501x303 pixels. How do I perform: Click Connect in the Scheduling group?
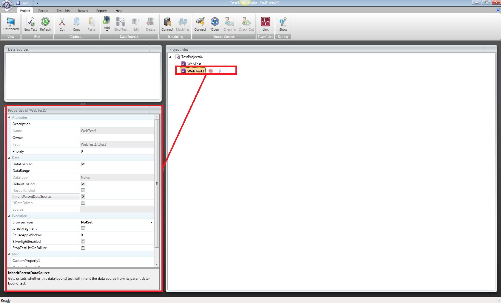[x=167, y=24]
